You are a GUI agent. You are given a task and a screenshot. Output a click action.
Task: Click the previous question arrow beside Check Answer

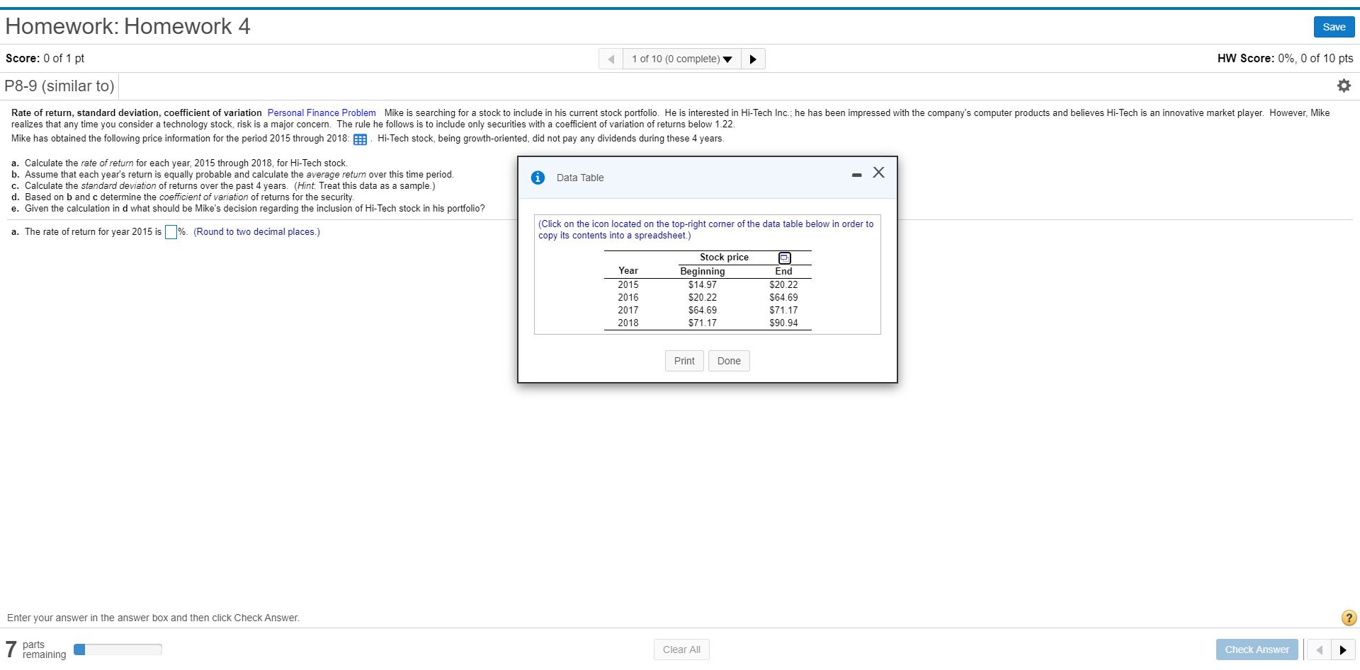point(1319,649)
